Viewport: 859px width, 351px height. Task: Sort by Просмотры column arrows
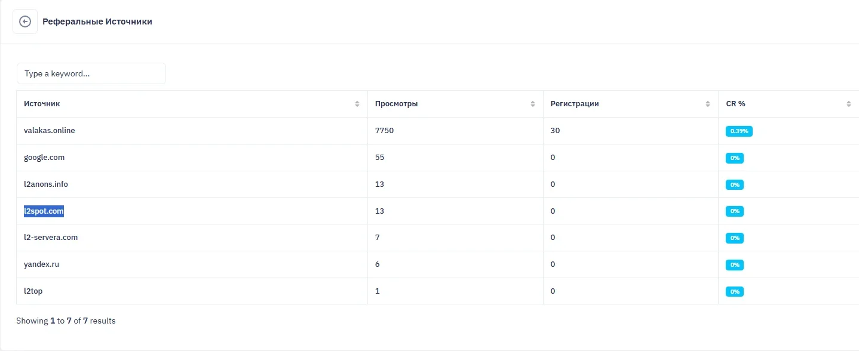pyautogui.click(x=533, y=104)
